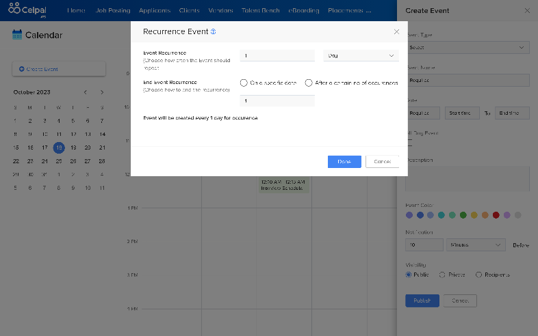Pick the purple event color swatch
The image size is (538, 336).
[409, 215]
